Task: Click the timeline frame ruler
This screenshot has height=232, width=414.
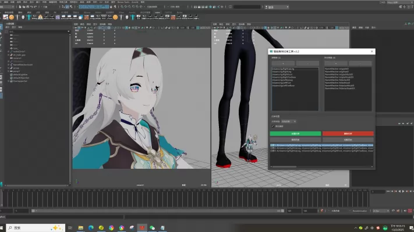Action: point(185,198)
